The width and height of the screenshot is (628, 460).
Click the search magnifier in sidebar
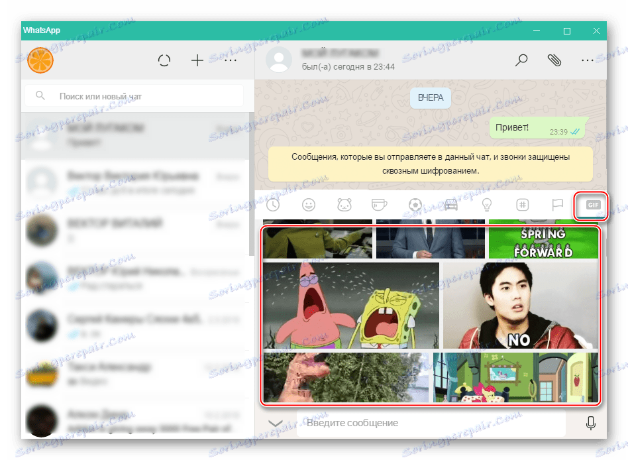[40, 95]
